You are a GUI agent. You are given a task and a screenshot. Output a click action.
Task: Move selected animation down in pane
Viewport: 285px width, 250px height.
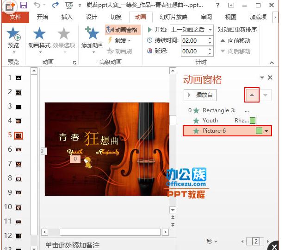(265, 95)
